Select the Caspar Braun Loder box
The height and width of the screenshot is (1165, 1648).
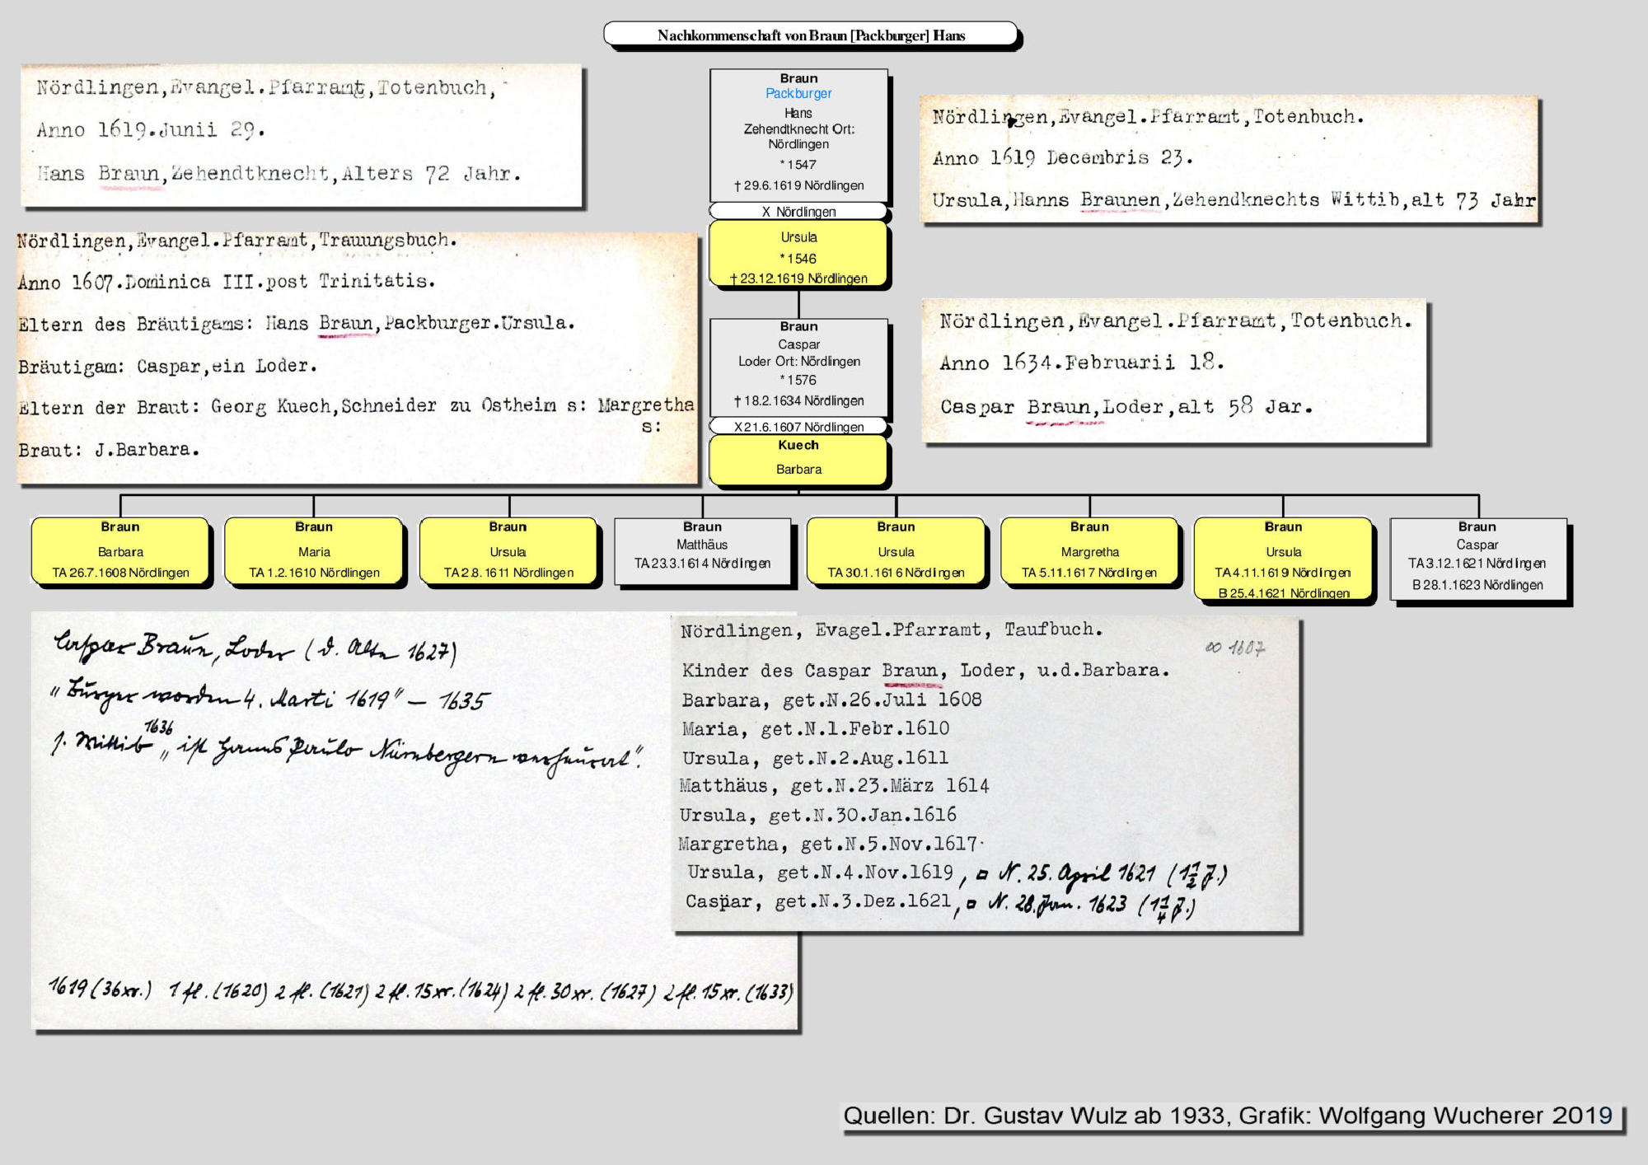point(798,367)
